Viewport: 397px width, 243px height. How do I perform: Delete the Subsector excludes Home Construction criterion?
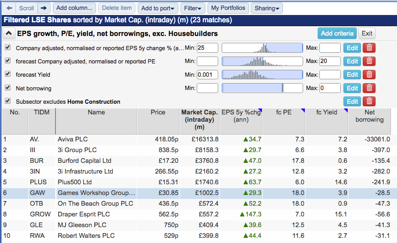369,102
